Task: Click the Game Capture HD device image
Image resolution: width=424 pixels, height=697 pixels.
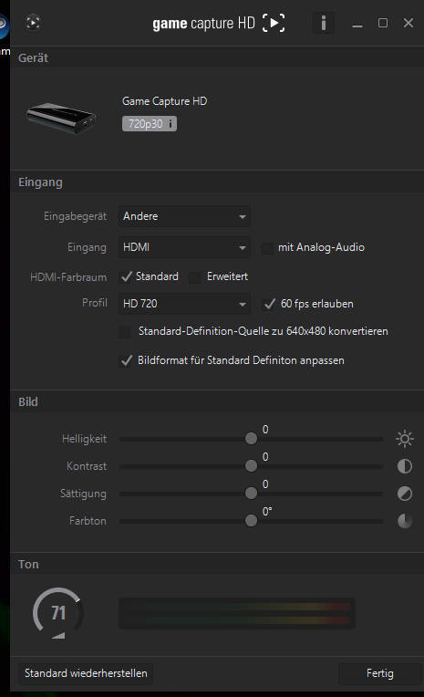Action: 61,119
